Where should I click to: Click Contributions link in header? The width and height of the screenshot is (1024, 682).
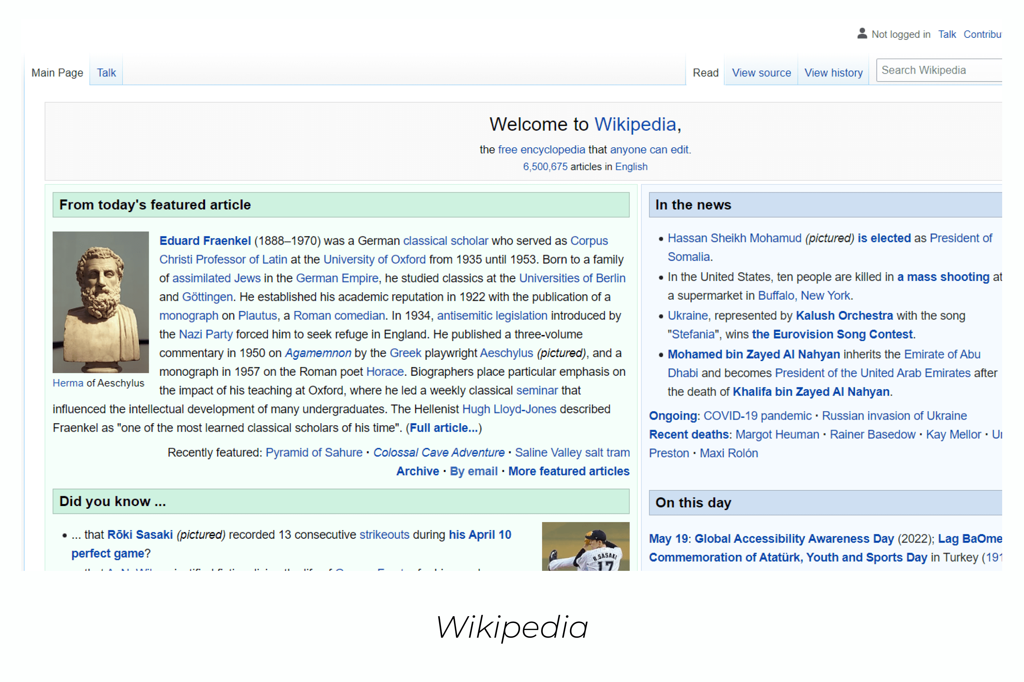coord(987,33)
